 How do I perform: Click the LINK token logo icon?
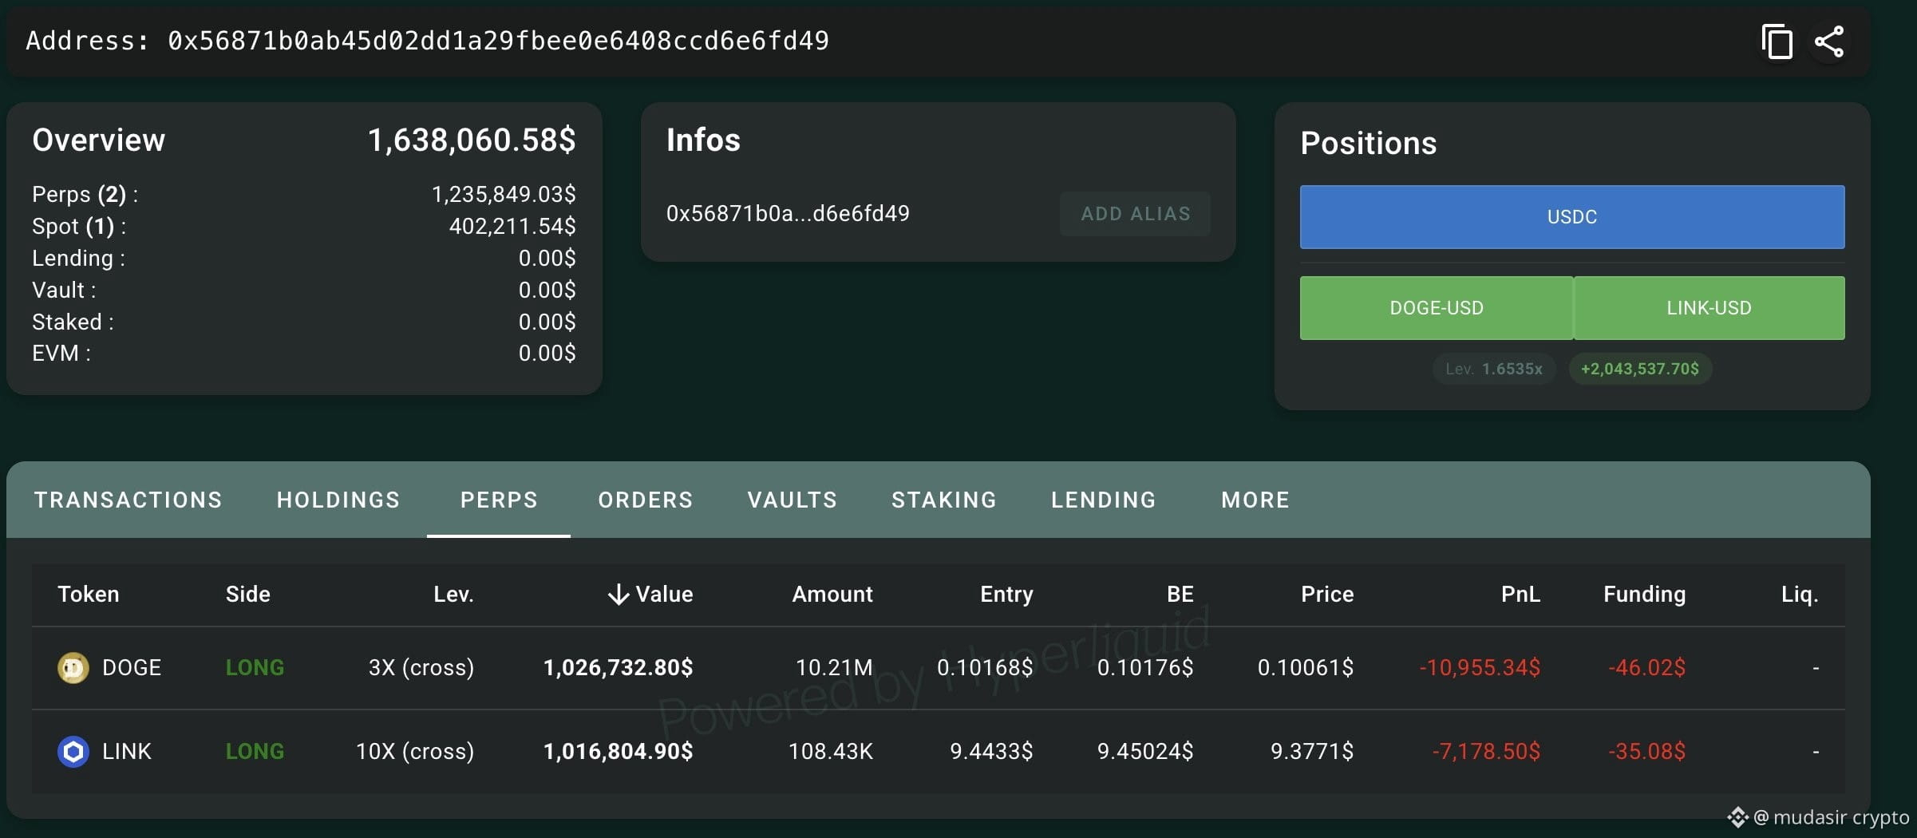click(x=73, y=752)
